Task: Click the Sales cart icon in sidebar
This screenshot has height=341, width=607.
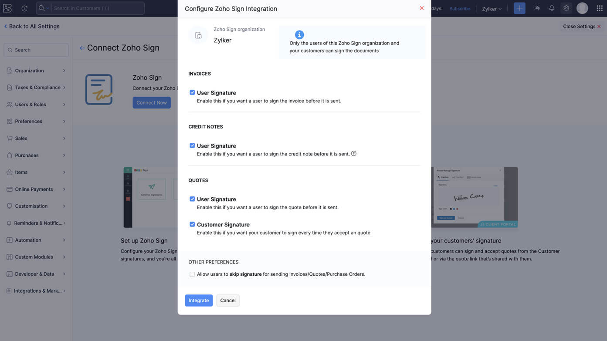Action: click(x=10, y=138)
